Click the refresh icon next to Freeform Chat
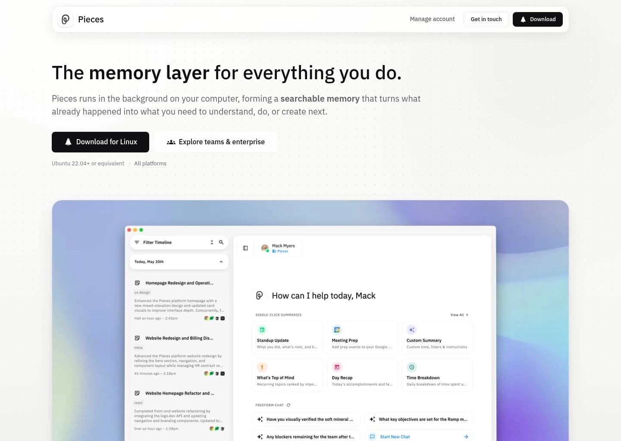The width and height of the screenshot is (621, 441). [289, 405]
